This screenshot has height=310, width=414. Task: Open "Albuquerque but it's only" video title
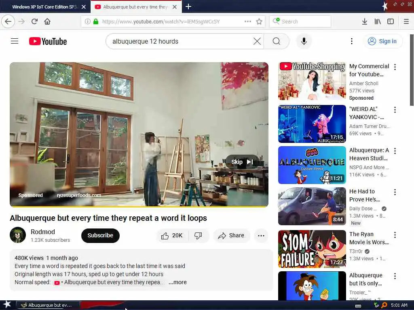click(x=365, y=279)
